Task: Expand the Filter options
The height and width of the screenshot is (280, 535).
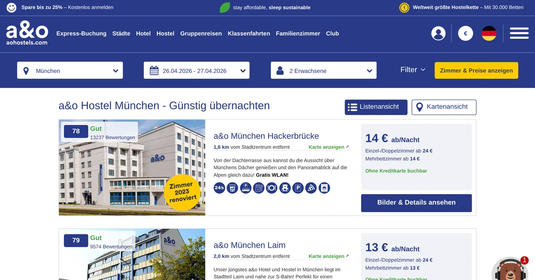Action: click(413, 70)
